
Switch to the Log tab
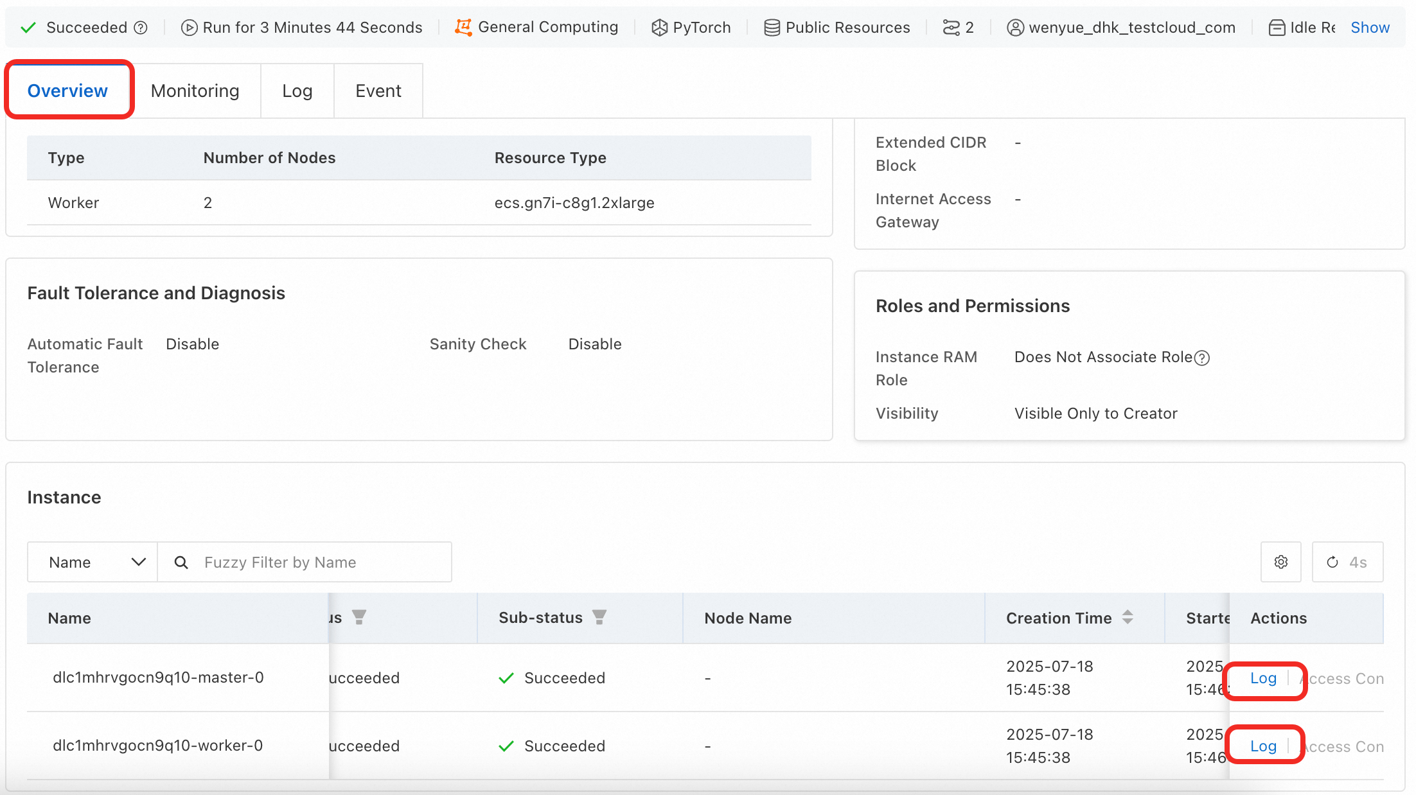coord(297,91)
